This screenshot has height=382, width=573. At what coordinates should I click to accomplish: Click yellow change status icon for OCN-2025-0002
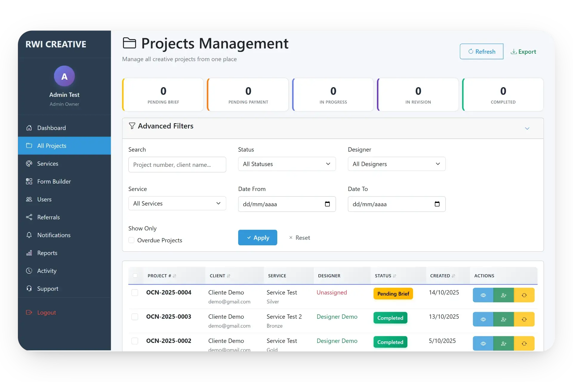pyautogui.click(x=524, y=344)
